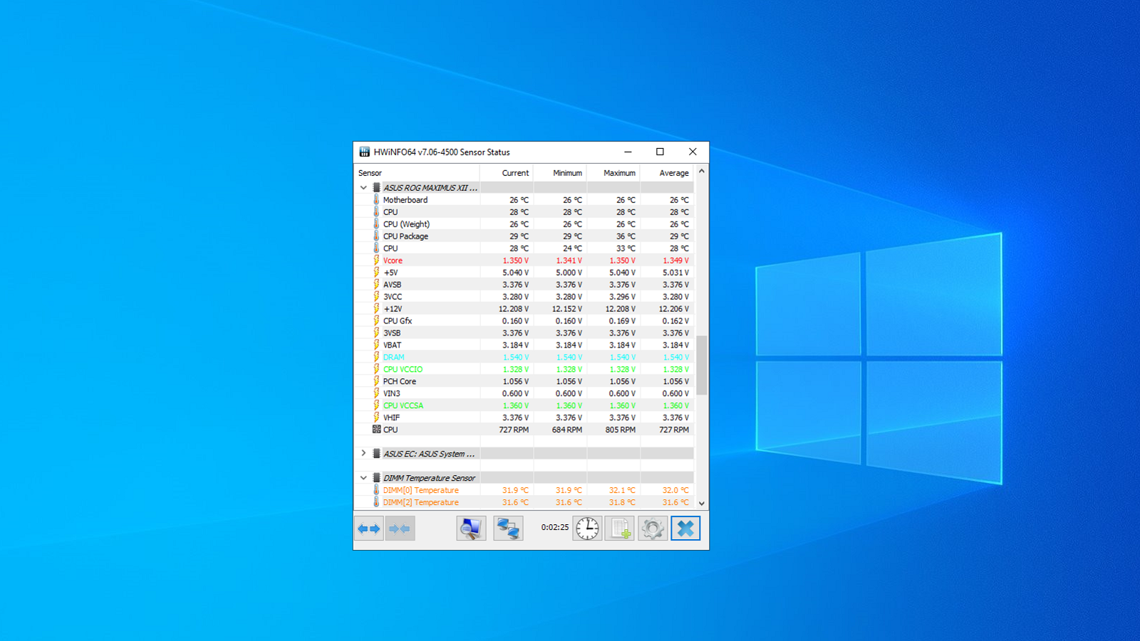Expand the ASUS EC: ASUS System group

[x=363, y=454]
